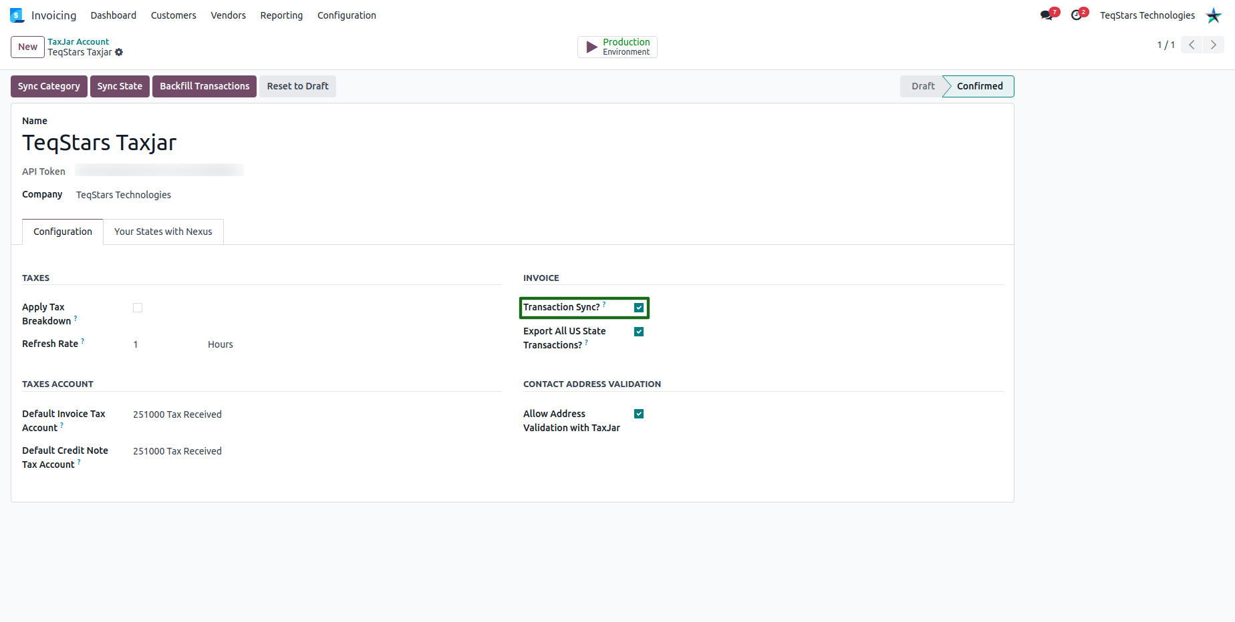This screenshot has width=1235, height=622.
Task: Toggle Export All US State Transactions checkbox
Action: 639,332
